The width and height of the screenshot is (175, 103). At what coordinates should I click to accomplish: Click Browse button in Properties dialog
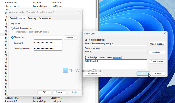click(x=70, y=38)
